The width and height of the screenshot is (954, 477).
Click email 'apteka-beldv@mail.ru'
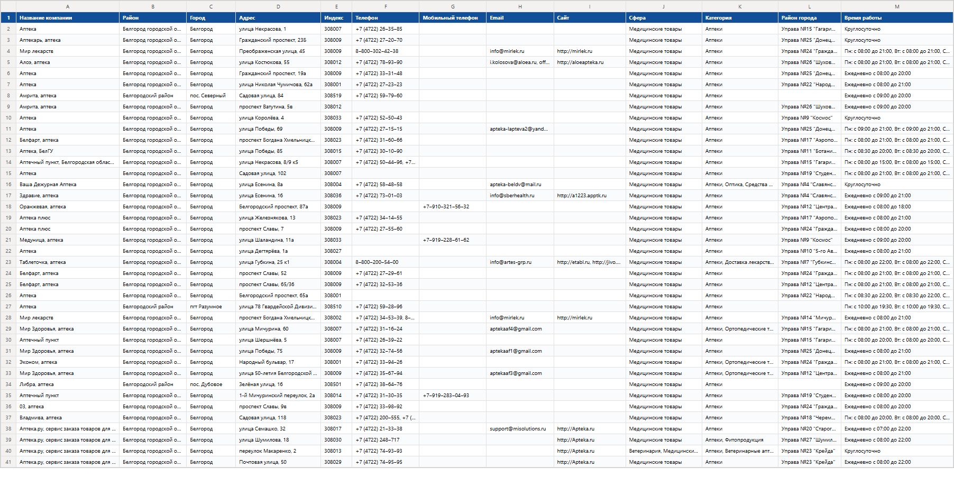(520, 185)
